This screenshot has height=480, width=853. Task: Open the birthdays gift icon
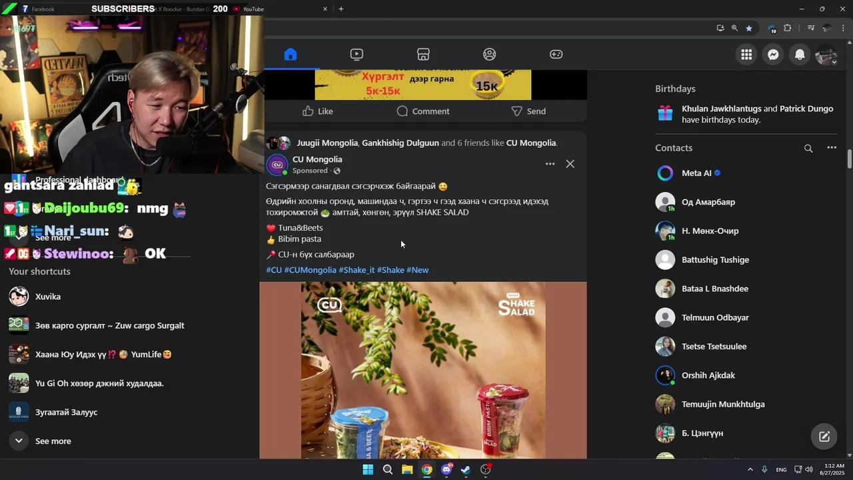pyautogui.click(x=665, y=114)
